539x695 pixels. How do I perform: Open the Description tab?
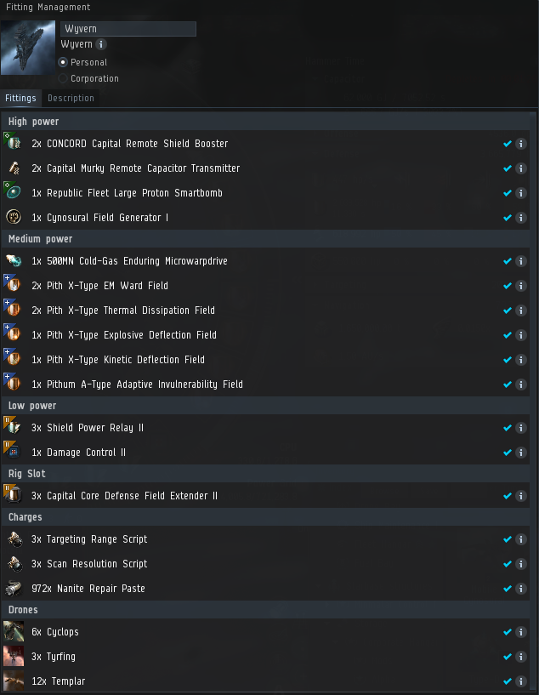point(71,98)
